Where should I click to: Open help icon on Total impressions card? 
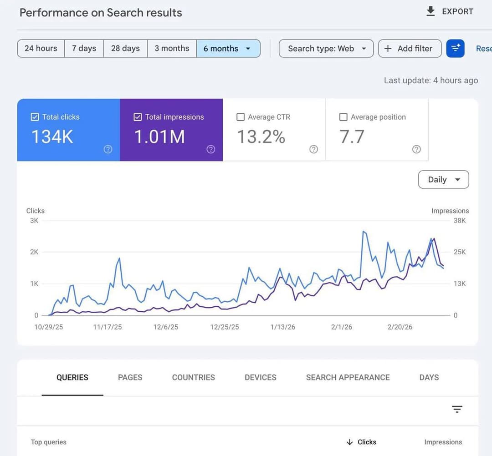pyautogui.click(x=211, y=149)
